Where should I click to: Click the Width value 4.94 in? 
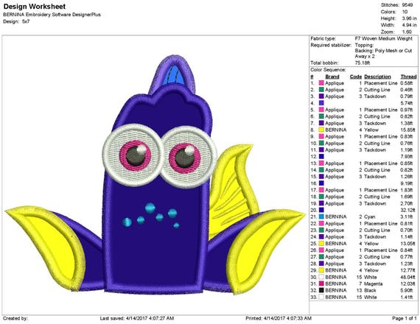pos(409,25)
